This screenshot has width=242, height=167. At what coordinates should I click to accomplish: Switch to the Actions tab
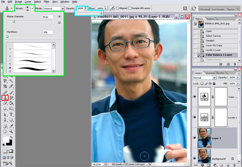(x=210, y=19)
